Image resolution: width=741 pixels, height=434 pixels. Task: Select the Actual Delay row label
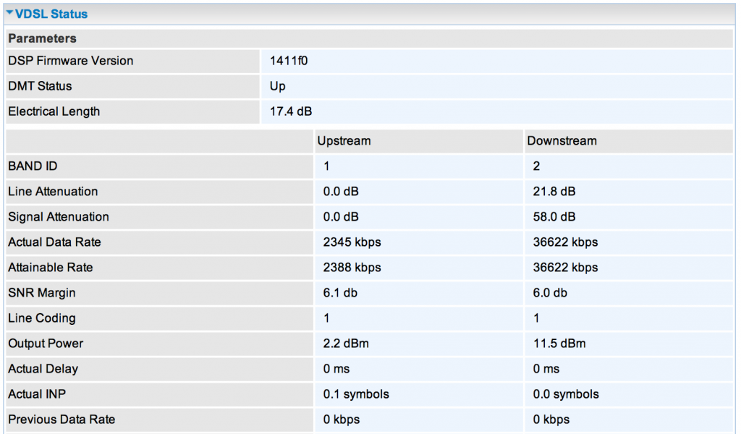tap(43, 369)
